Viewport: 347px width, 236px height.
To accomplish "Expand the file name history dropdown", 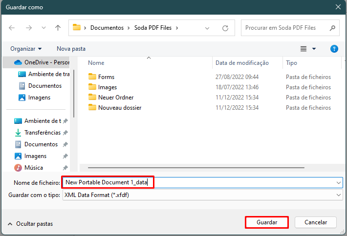I will [338, 182].
